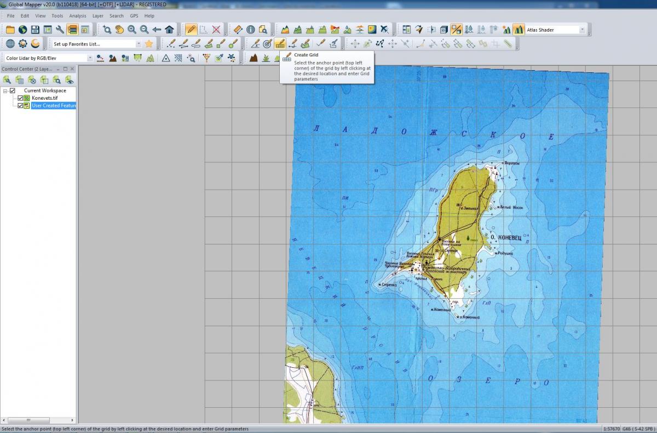The image size is (657, 433).
Task: Open the Analysis menu
Action: [77, 16]
